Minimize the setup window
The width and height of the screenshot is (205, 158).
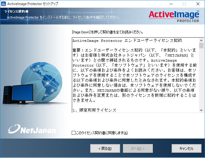coord(170,4)
